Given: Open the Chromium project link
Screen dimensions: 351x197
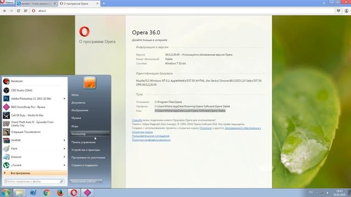Looking at the screenshot, I should point(206,128).
